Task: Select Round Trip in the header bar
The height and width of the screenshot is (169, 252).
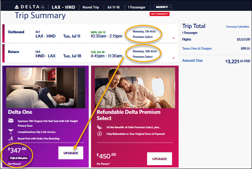Action: (x=91, y=7)
